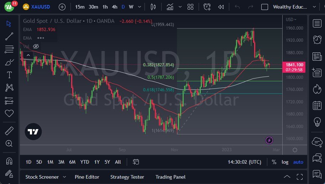The height and width of the screenshot is (184, 325).
Task: Open the alerts clock icon
Action: pyautogui.click(x=317, y=40)
